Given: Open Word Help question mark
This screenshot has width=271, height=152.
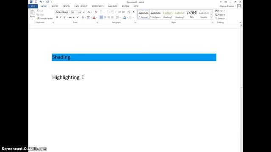Looking at the screenshot, I should [x=221, y=2].
